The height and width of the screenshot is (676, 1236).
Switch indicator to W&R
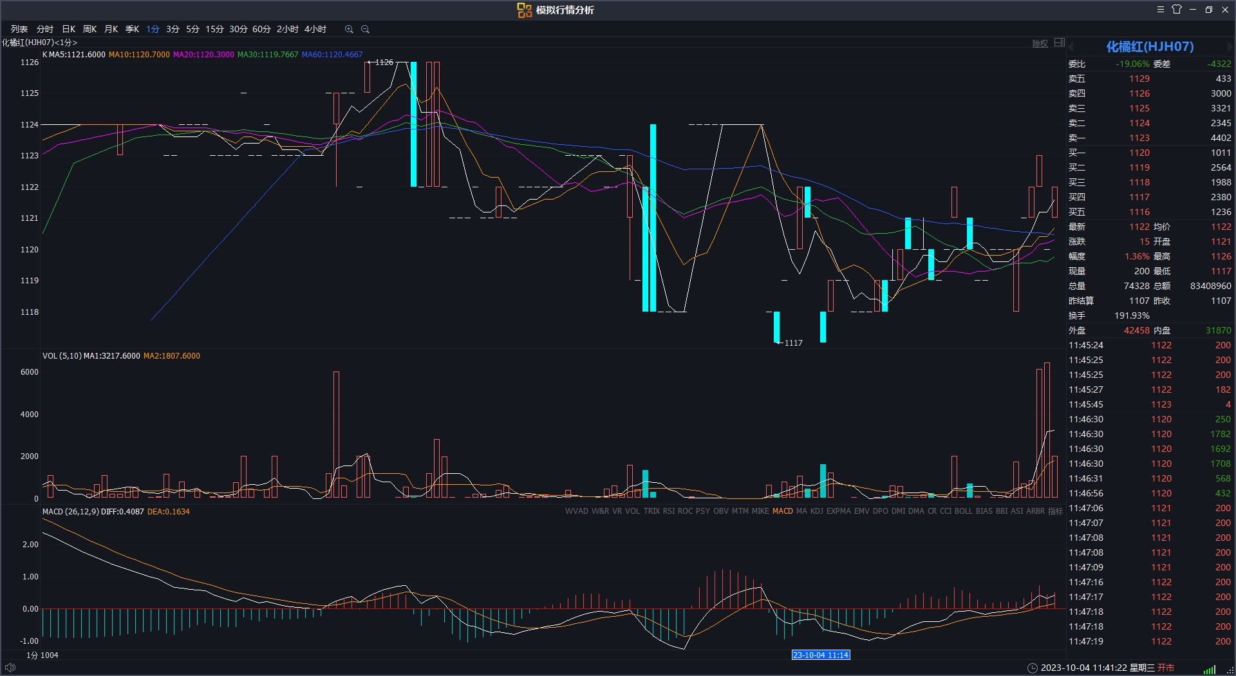tap(600, 511)
